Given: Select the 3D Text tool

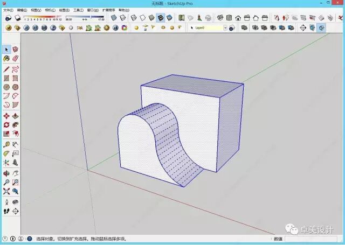Looking at the screenshot, I should (15, 163).
